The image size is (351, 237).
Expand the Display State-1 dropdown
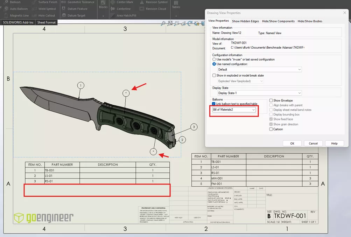[299, 92]
